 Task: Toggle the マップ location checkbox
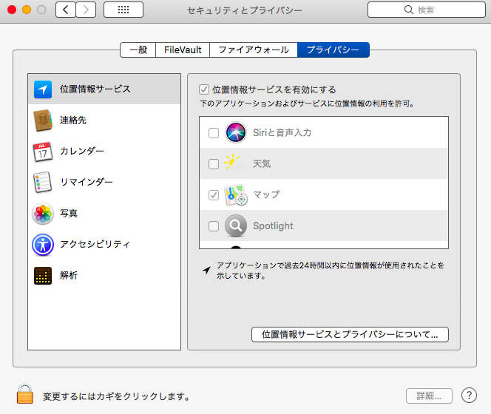pos(213,195)
